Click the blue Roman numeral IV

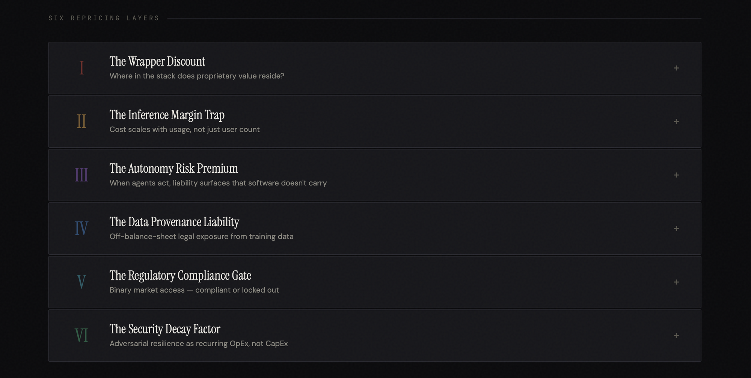(81, 229)
